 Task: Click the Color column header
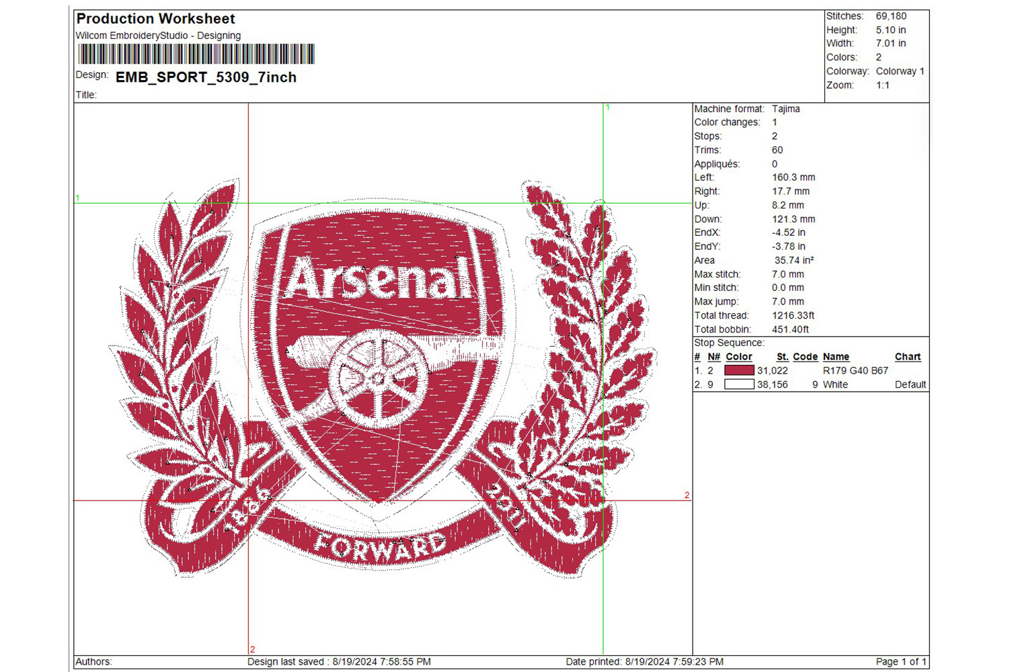click(x=739, y=357)
